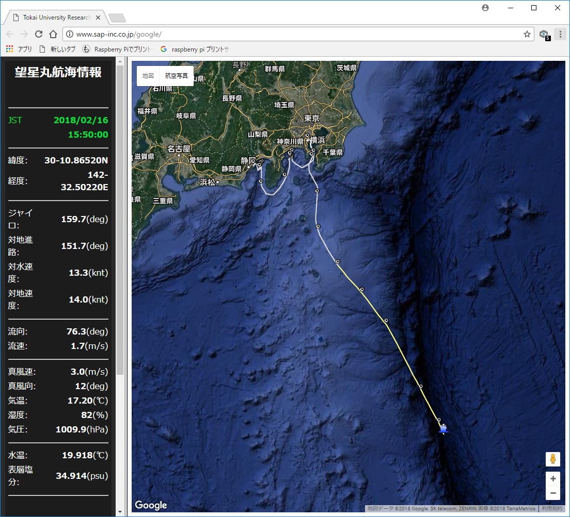Switch map to 地図 view
This screenshot has height=517, width=570.
click(148, 75)
